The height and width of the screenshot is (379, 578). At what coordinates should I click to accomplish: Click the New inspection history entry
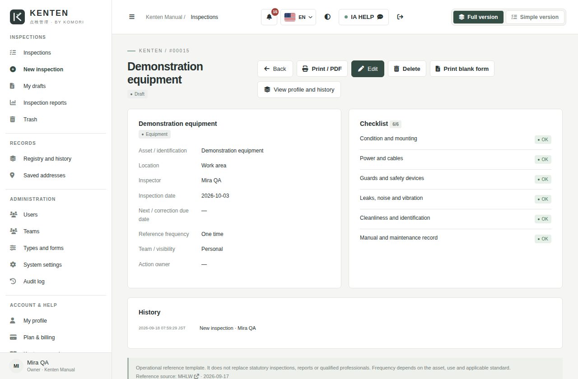click(228, 328)
